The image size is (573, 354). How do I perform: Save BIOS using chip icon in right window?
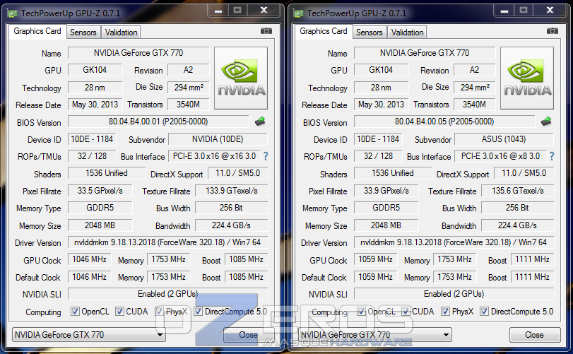point(546,122)
